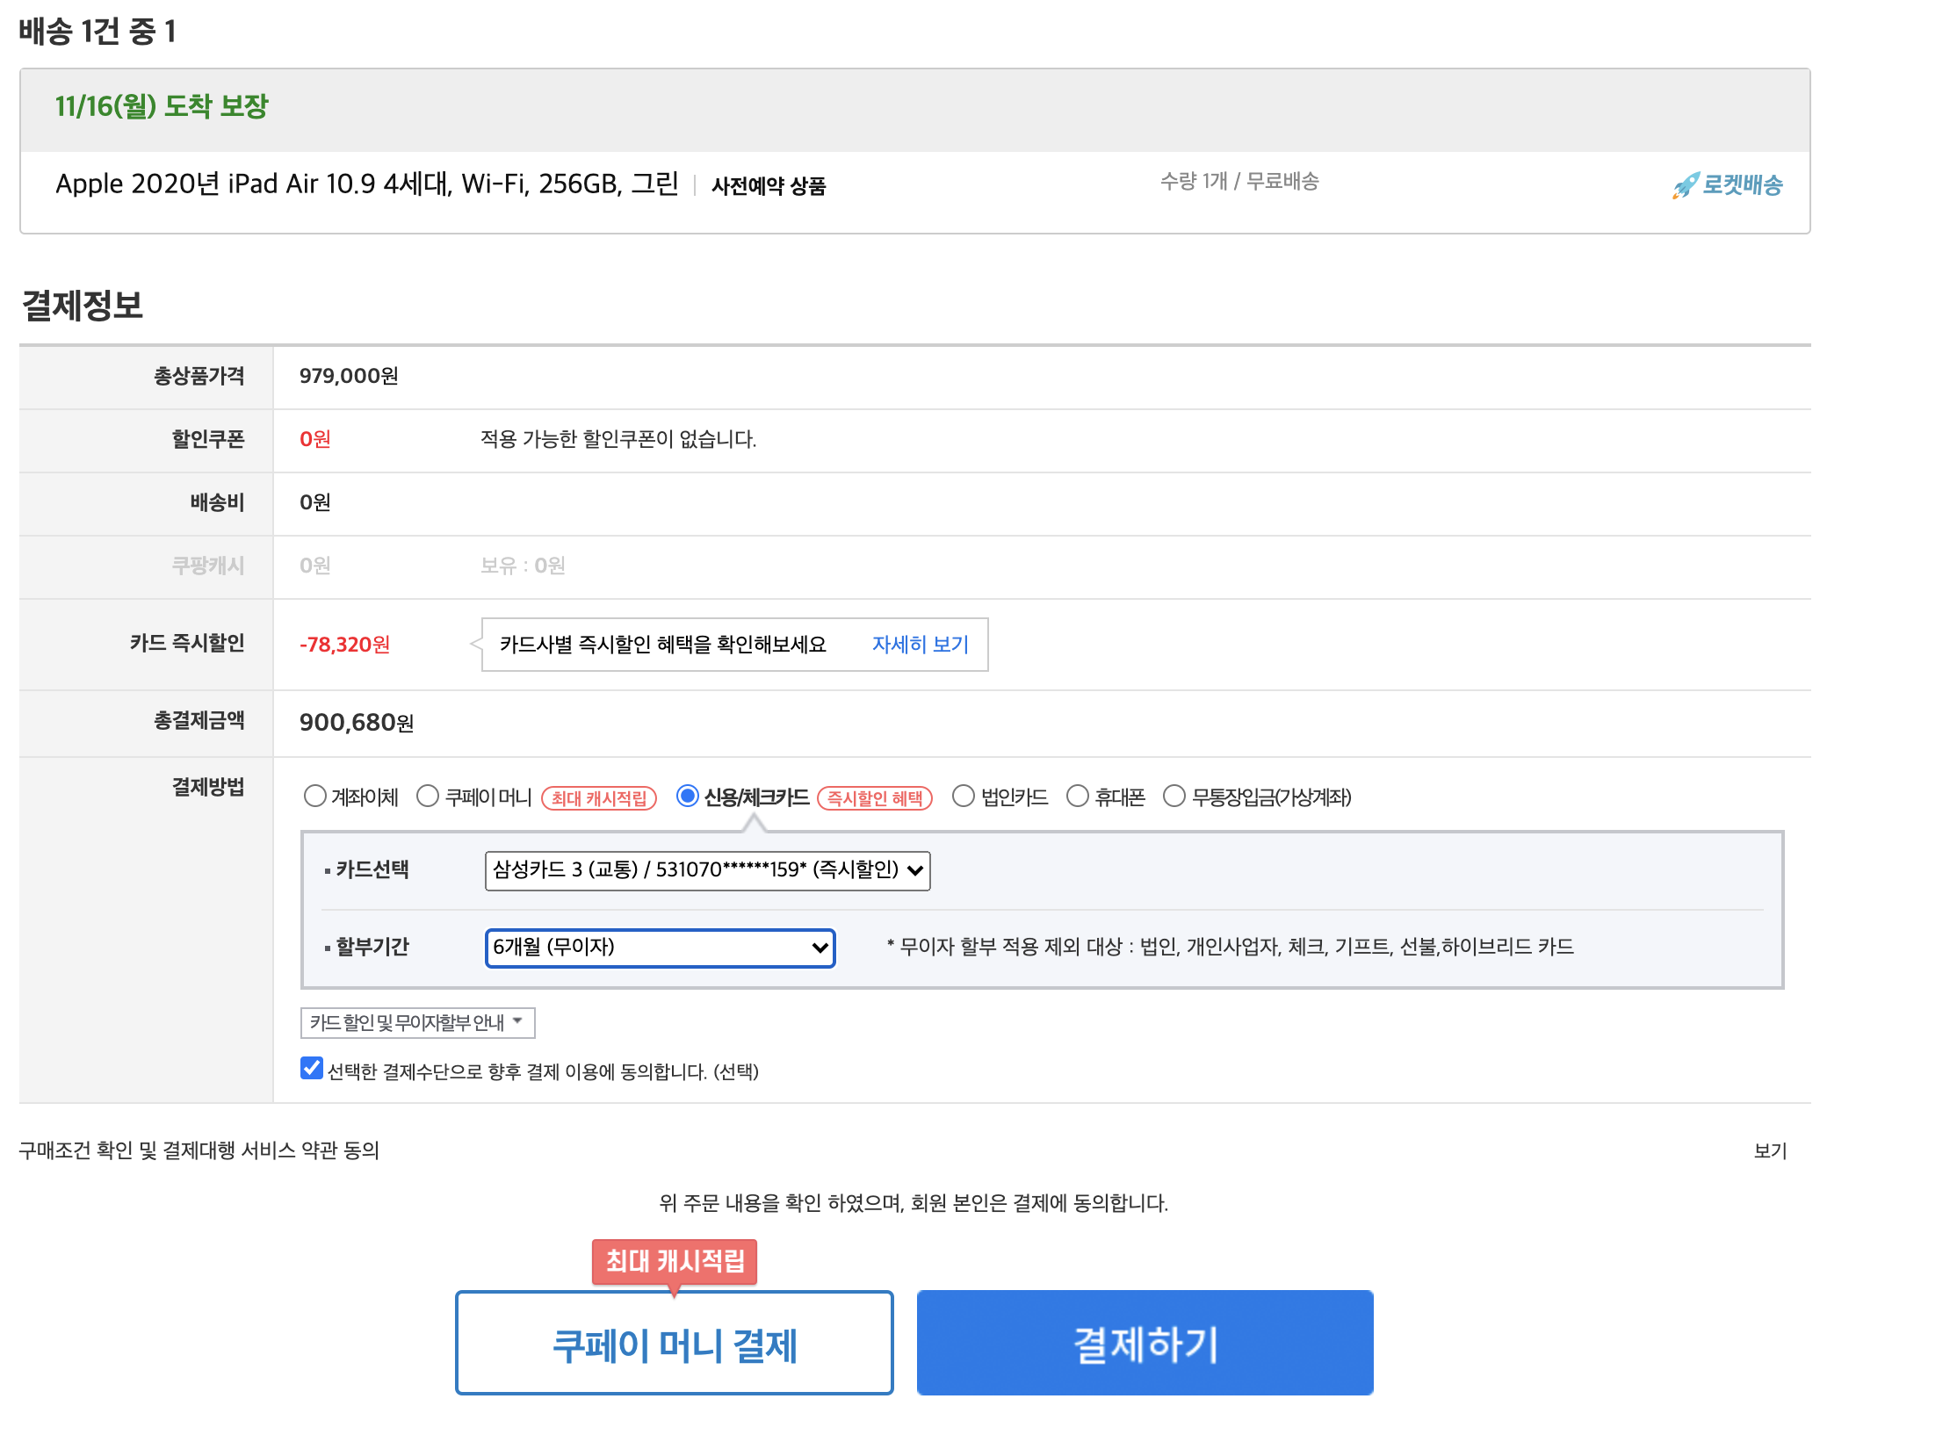The height and width of the screenshot is (1442, 1950).
Task: Select 쿠페이 머니 radio option
Action: pos(428,797)
